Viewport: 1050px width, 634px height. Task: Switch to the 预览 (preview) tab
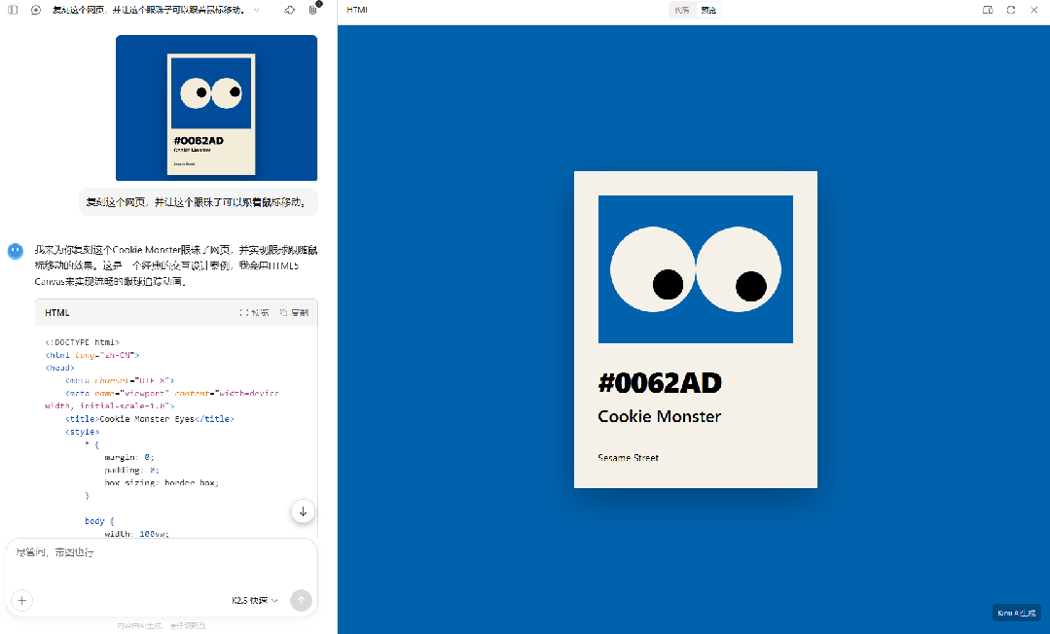pyautogui.click(x=707, y=10)
